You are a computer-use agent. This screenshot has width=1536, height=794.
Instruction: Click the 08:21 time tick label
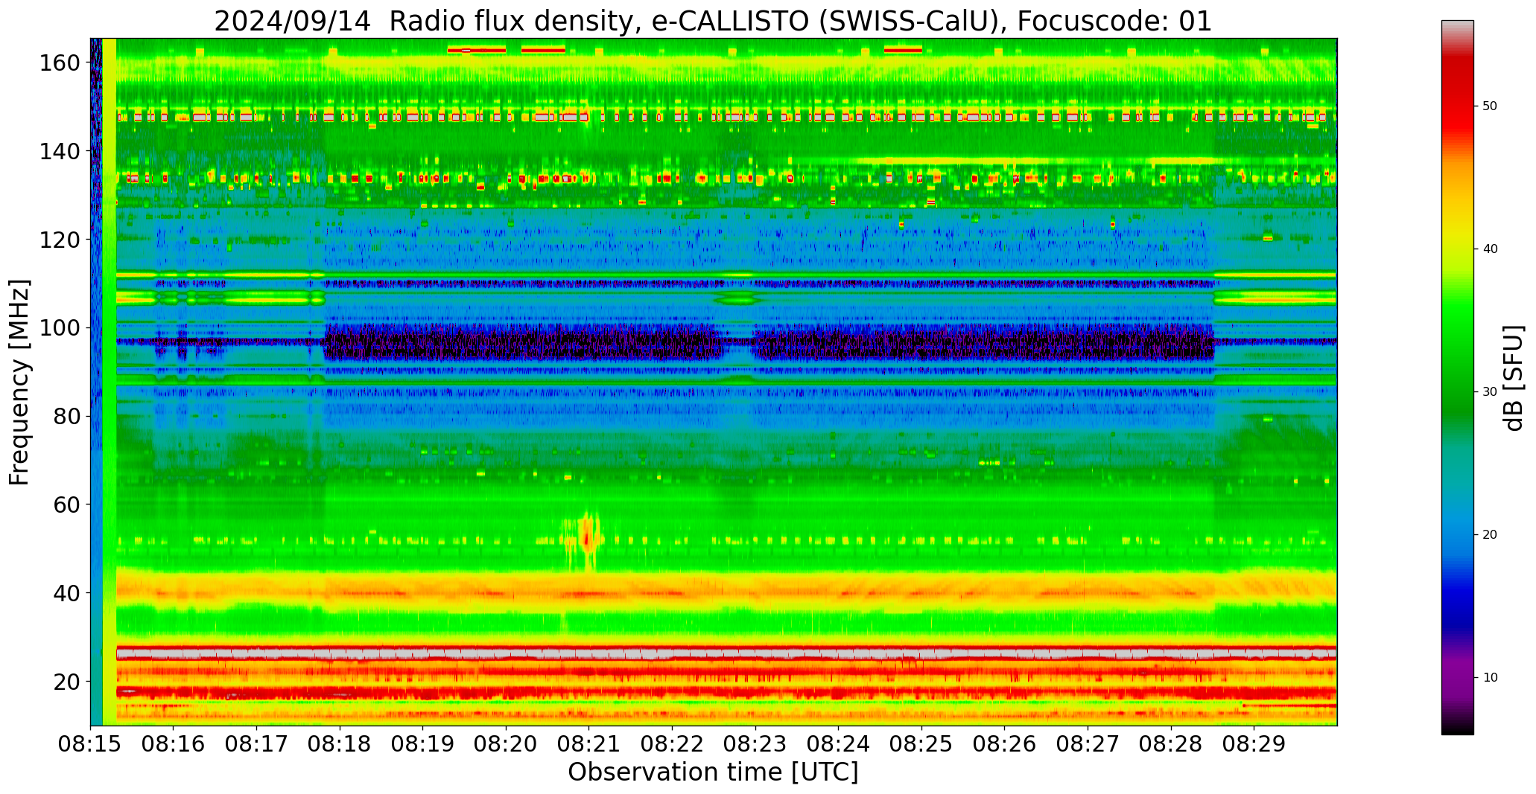589,743
